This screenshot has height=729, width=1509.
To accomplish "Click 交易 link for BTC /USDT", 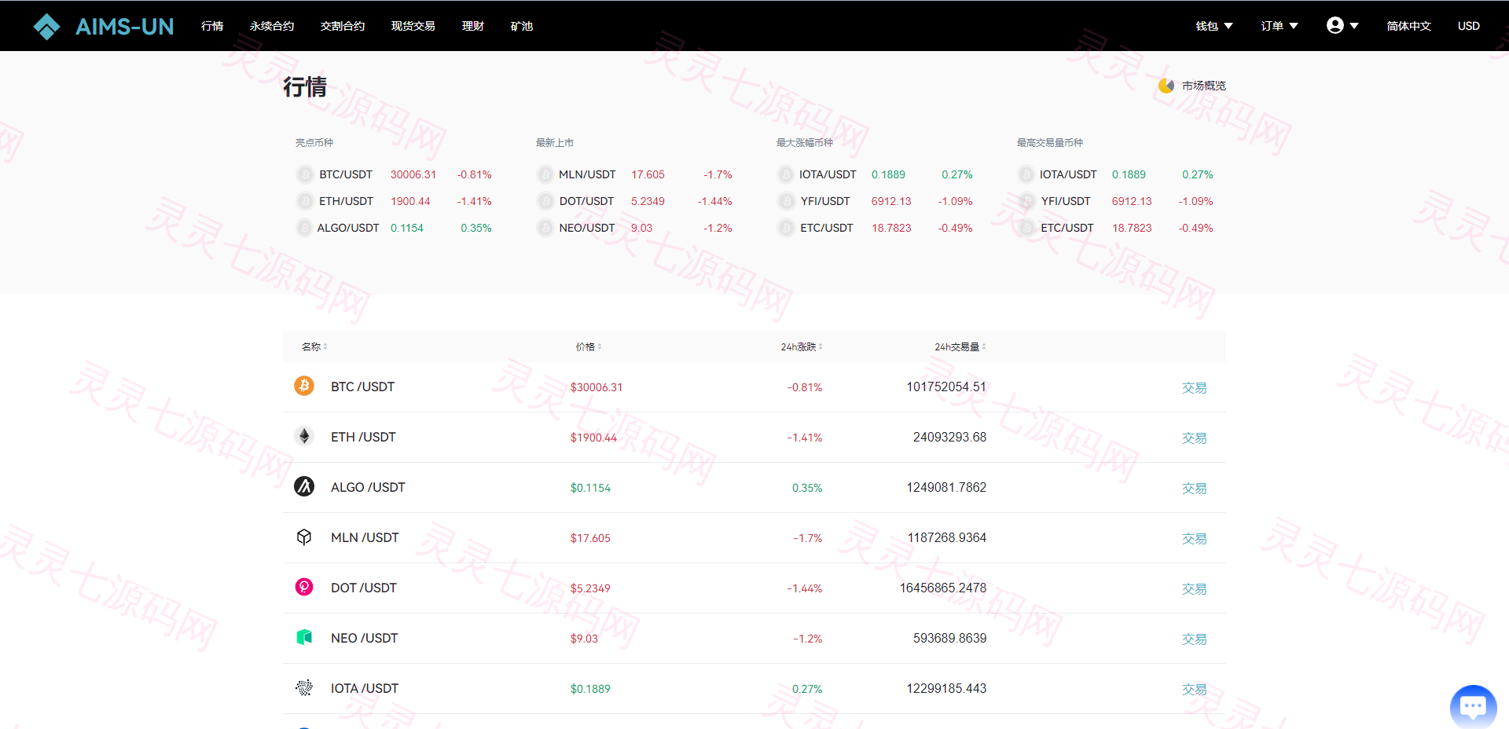I will pos(1194,387).
